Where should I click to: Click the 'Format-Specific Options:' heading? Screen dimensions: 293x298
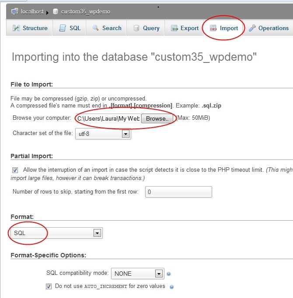coord(49,255)
